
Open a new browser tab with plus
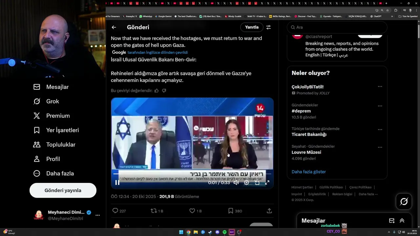(386, 3)
